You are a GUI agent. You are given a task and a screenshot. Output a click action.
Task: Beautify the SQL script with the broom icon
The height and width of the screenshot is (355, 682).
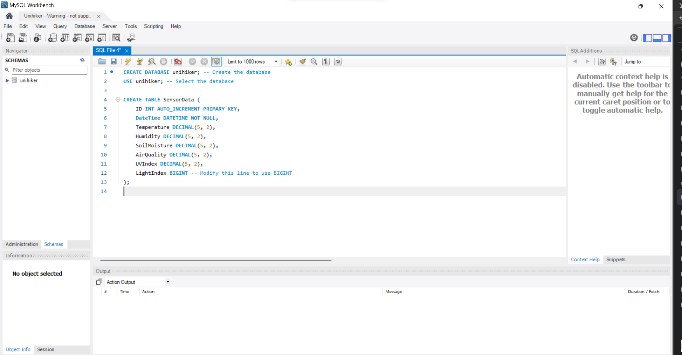302,61
